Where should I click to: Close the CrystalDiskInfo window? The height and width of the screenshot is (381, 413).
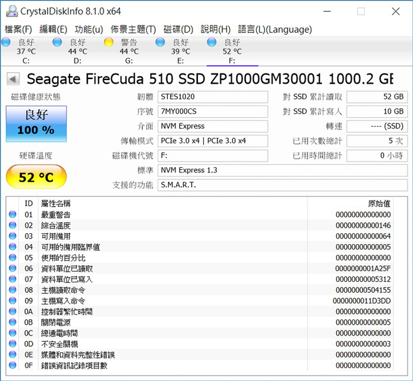(x=396, y=11)
